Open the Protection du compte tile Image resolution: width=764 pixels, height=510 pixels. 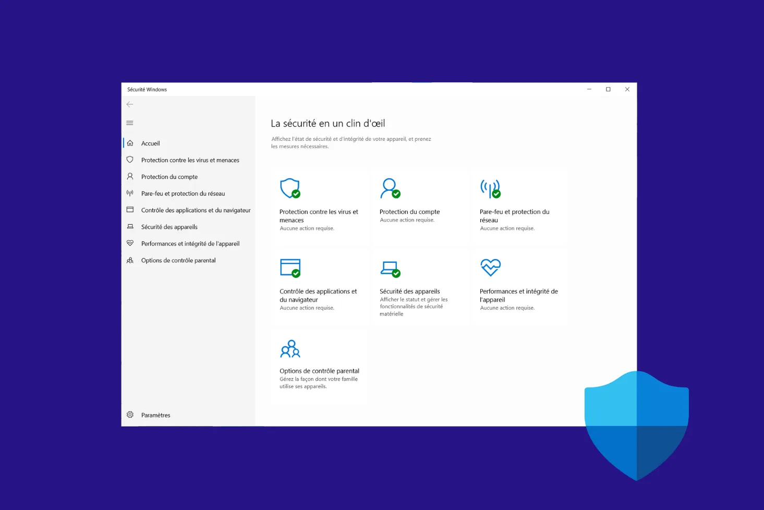[409, 212]
